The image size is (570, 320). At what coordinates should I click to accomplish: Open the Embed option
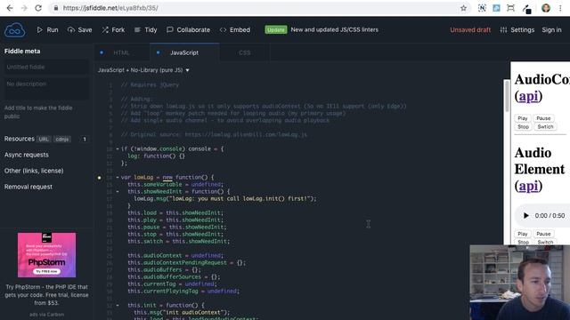coord(235,29)
